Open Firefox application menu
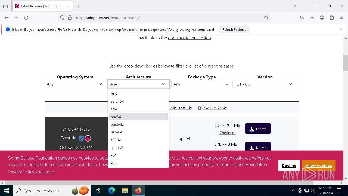This screenshot has height=196, width=348. pyautogui.click(x=341, y=18)
